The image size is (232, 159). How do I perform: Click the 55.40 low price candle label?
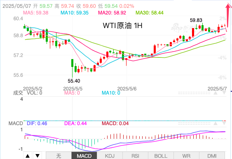coord(74,81)
